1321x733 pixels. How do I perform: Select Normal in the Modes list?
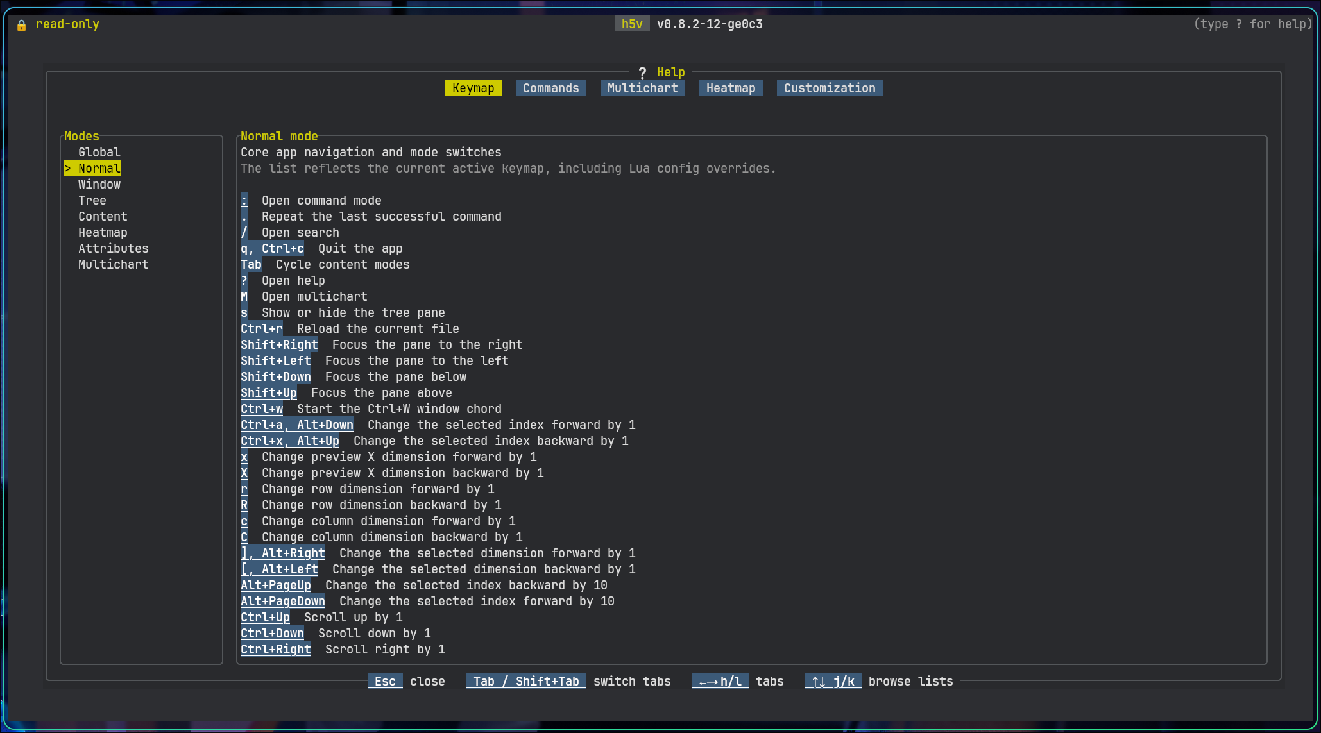[92, 168]
